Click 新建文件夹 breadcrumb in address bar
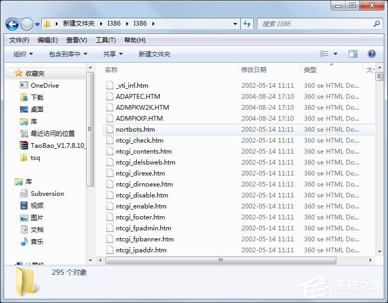The width and height of the screenshot is (388, 303). (x=79, y=24)
